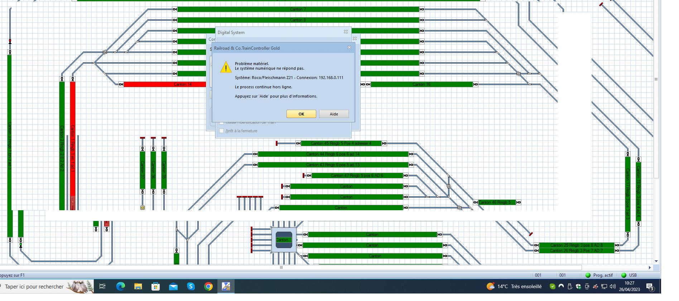
Task: Select block Canton 44 Rmgb 6 pos 6
Action: click(x=333, y=154)
